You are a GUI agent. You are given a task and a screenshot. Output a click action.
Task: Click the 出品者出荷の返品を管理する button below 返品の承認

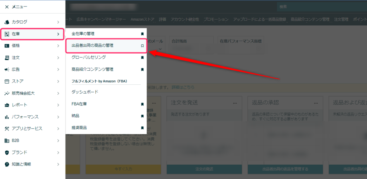(285, 169)
